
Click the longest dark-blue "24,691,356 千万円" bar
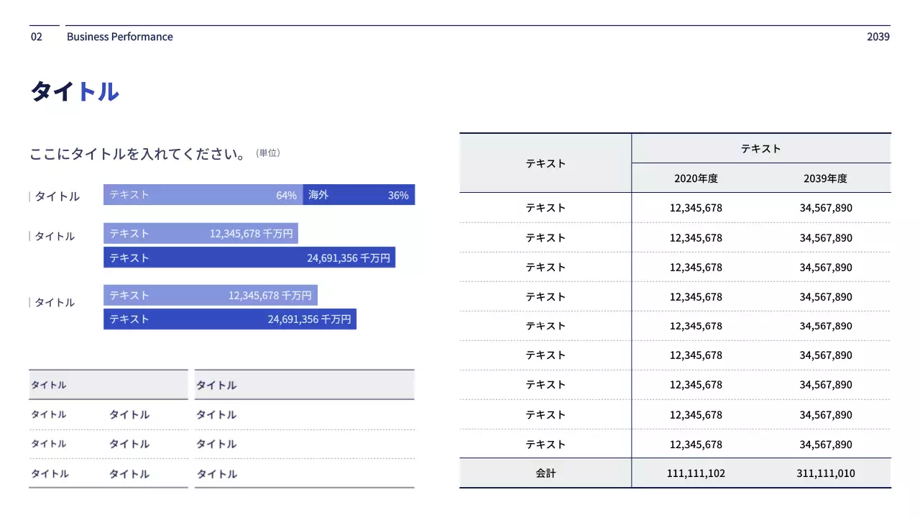tap(249, 258)
